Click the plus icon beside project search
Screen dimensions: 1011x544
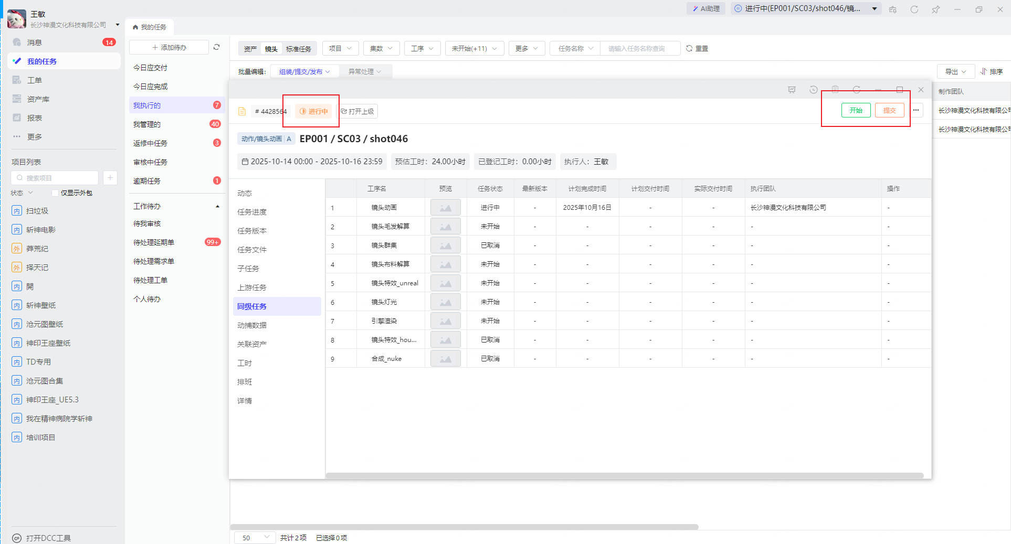tap(110, 178)
